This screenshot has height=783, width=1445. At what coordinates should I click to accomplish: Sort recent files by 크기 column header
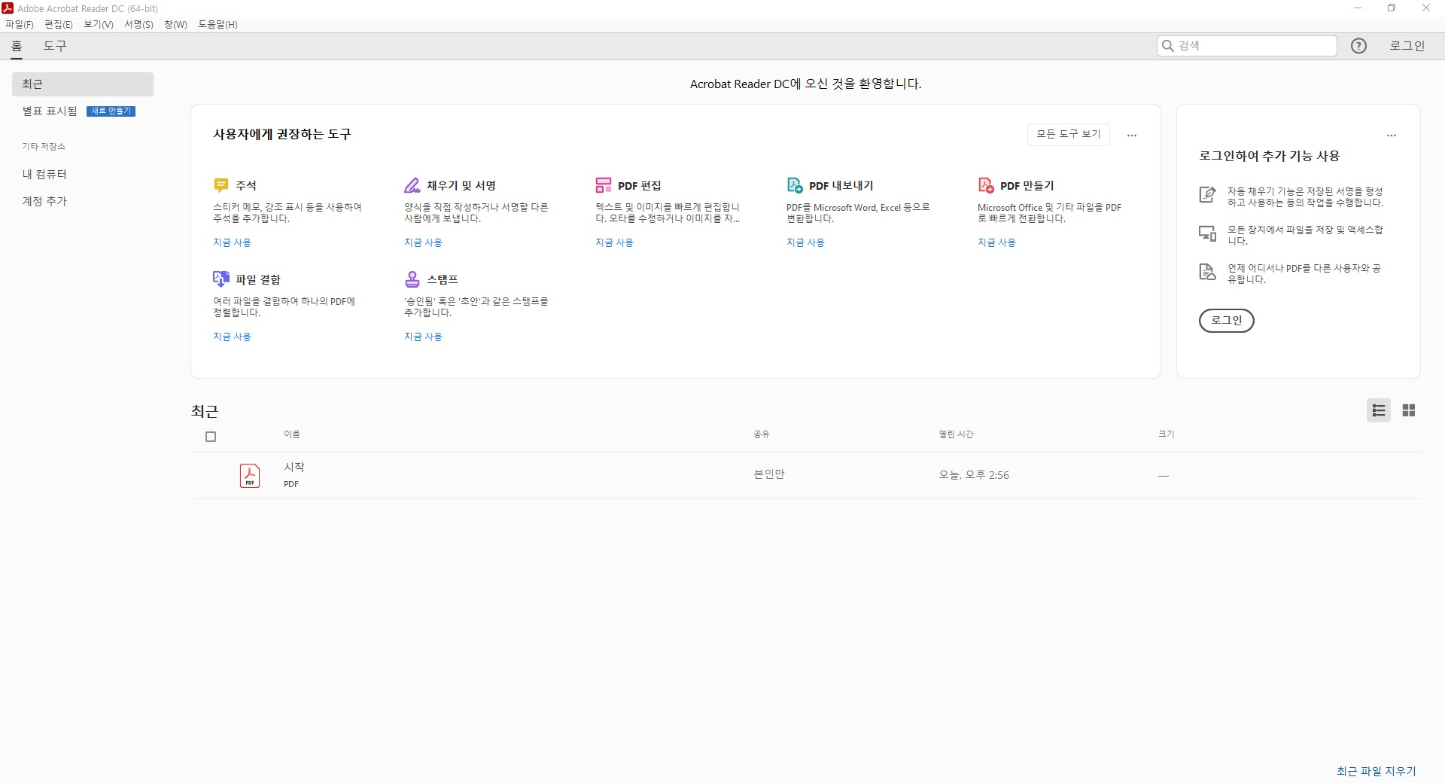click(1167, 434)
